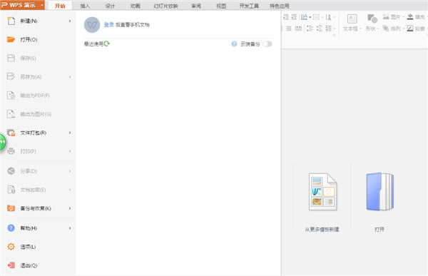
Task: Click the Outline (轮廓) pen icon
Action: pyautogui.click(x=410, y=28)
